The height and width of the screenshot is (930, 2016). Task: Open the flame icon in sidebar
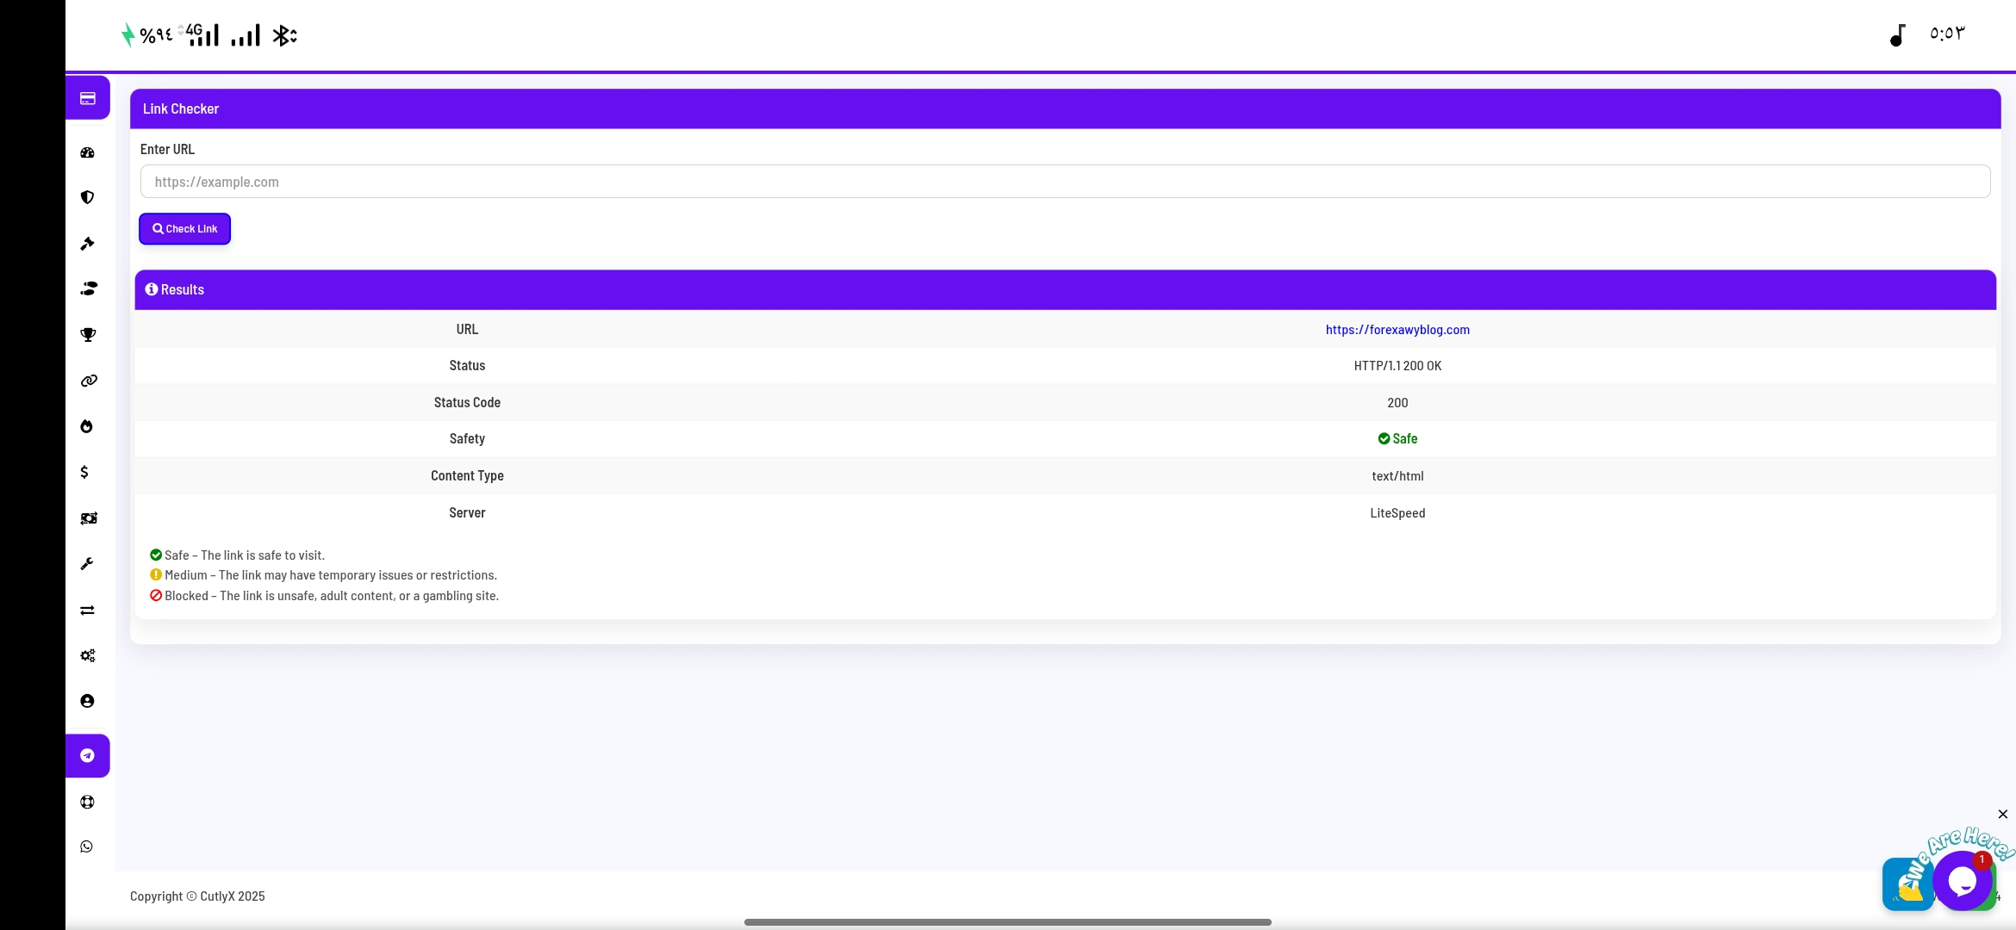tap(86, 426)
